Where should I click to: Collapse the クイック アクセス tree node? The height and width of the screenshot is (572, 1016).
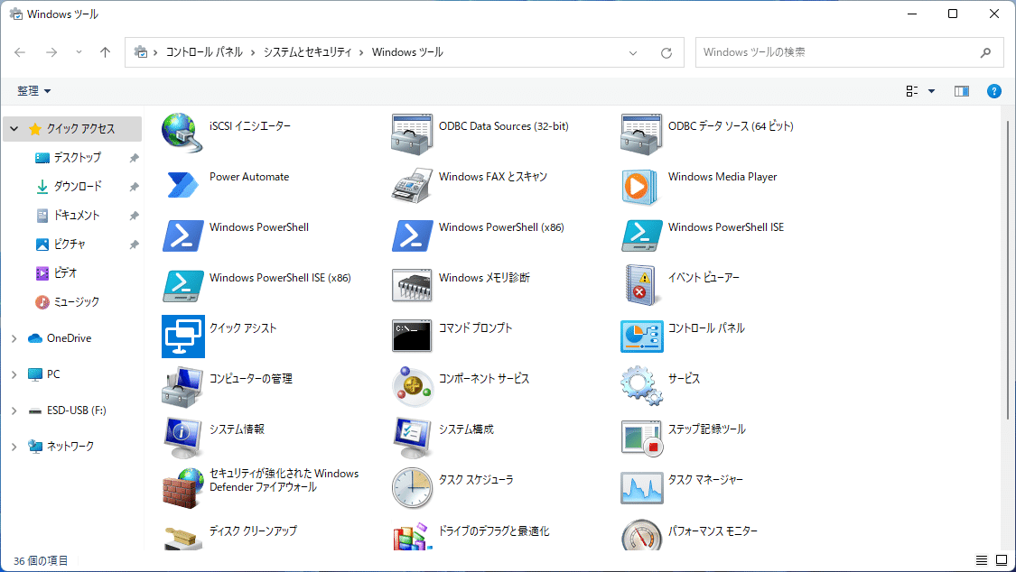coord(14,129)
